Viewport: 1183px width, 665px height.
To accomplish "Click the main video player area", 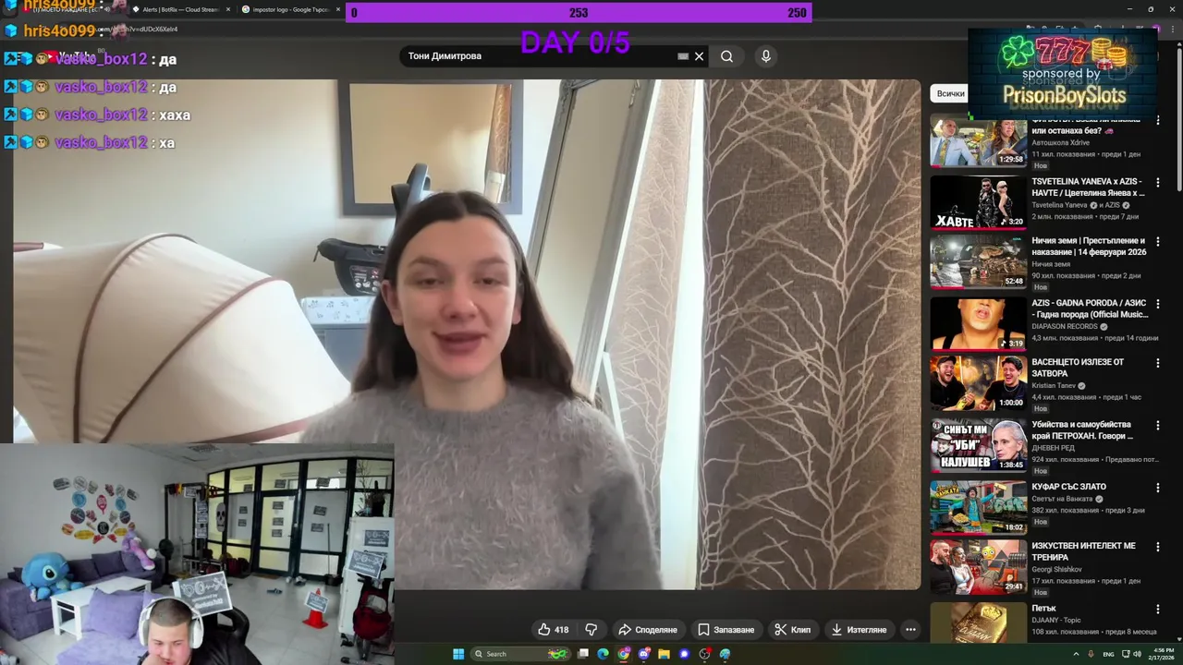I will pos(467,334).
